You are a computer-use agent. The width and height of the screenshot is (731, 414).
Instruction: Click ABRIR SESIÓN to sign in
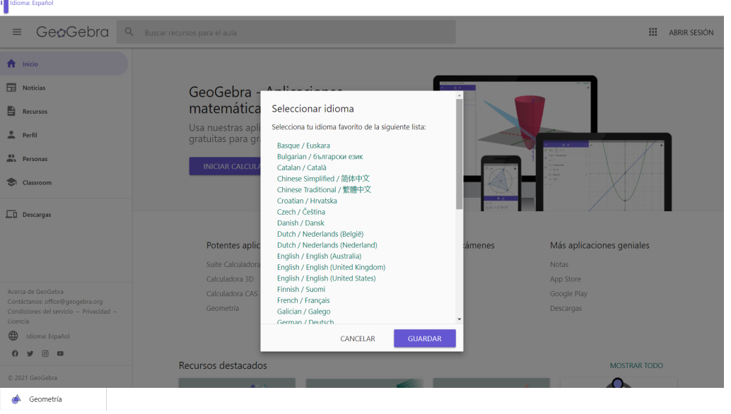pyautogui.click(x=691, y=32)
